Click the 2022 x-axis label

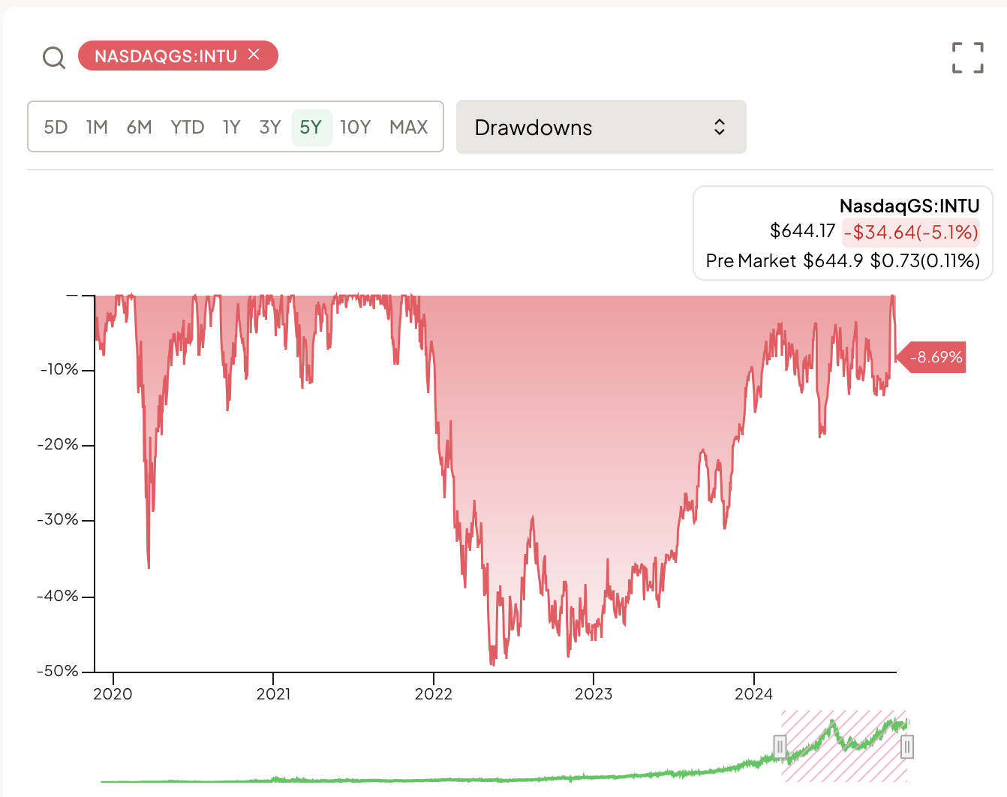tap(434, 693)
